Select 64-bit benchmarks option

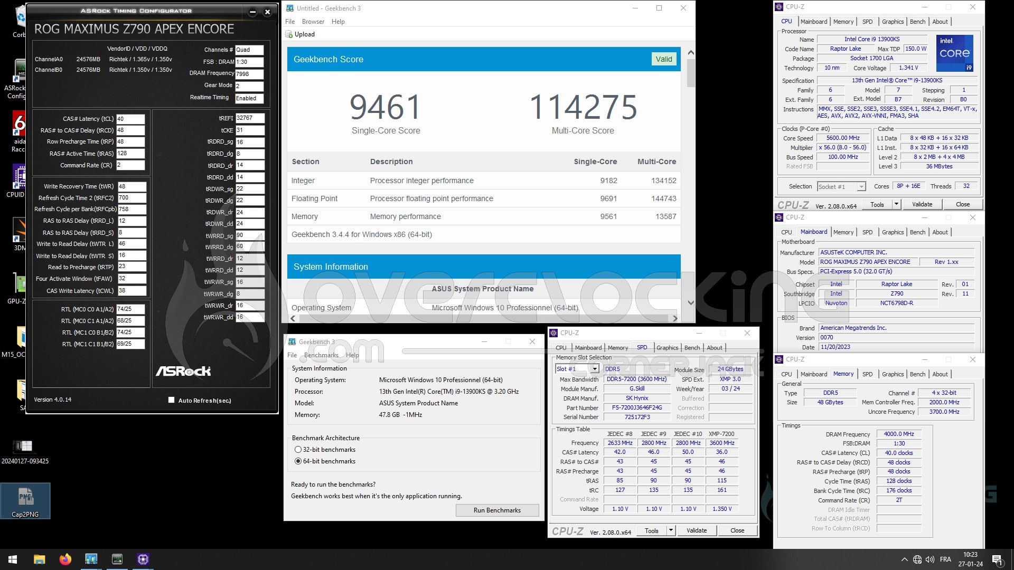coord(298,461)
